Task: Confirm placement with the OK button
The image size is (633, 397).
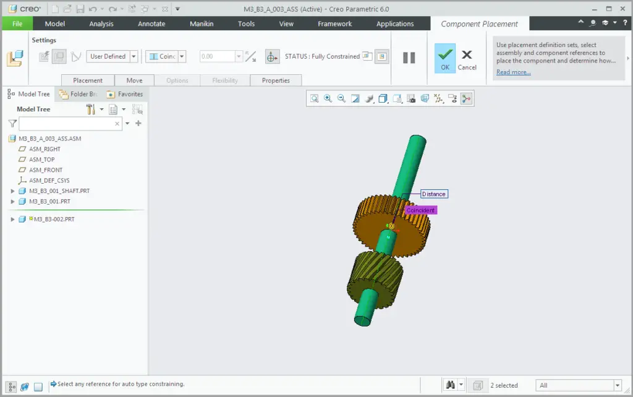Action: (x=445, y=59)
